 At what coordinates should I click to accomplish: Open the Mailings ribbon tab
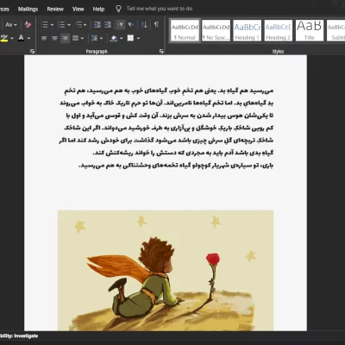pos(28,9)
